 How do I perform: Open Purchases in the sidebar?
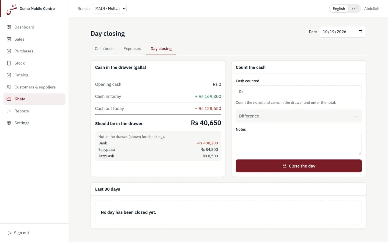point(34,51)
